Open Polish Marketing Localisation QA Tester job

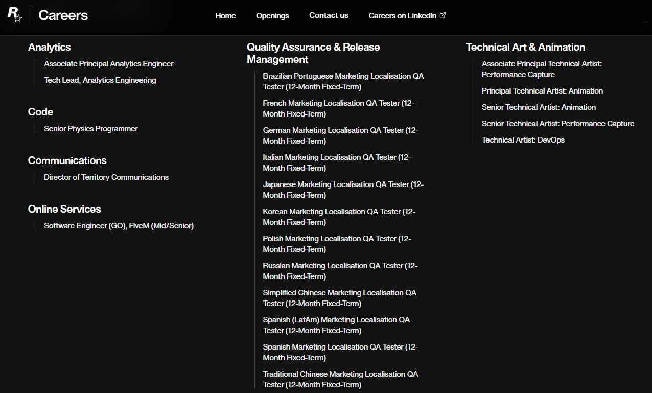(337, 244)
